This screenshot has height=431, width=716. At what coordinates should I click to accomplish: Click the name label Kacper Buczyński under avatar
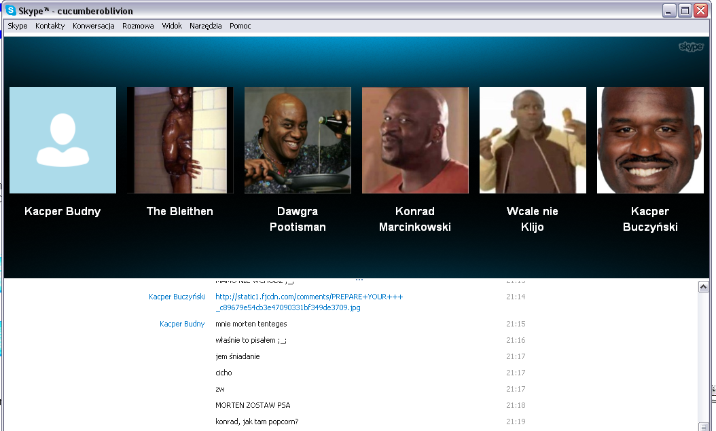(650, 219)
